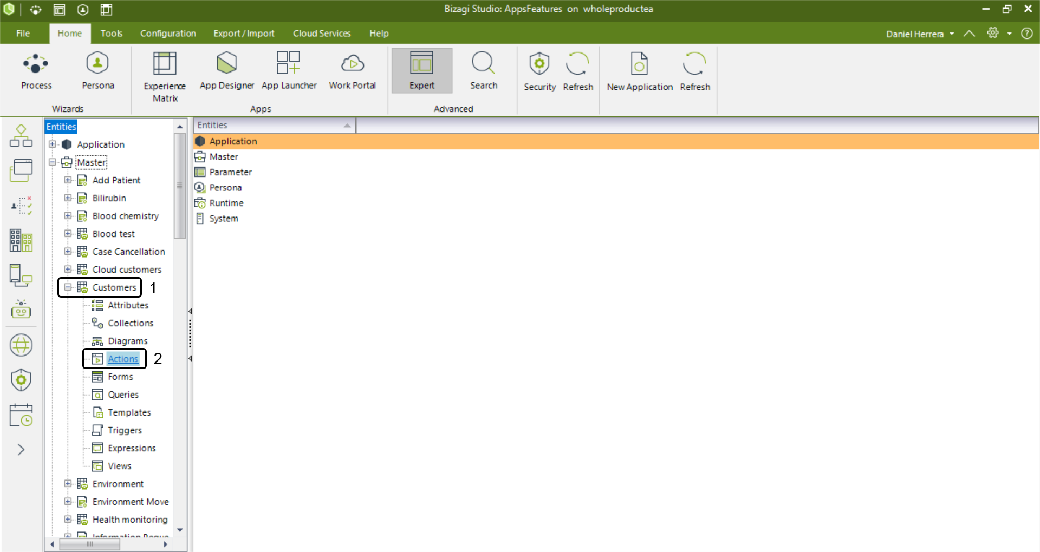
Task: Open the Cloud Services tab
Action: click(x=322, y=33)
